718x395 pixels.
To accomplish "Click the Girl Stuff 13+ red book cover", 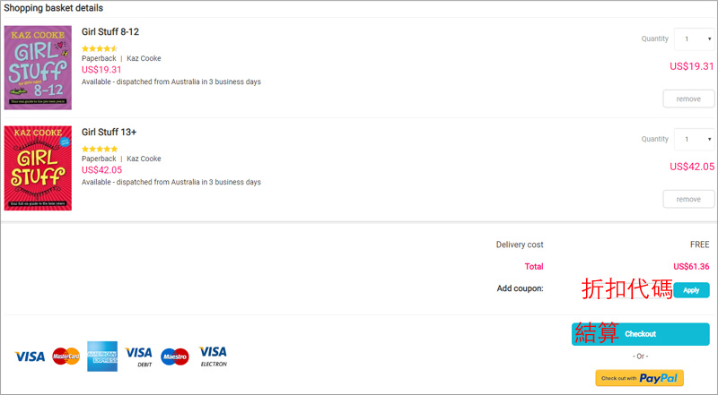I will [x=38, y=167].
